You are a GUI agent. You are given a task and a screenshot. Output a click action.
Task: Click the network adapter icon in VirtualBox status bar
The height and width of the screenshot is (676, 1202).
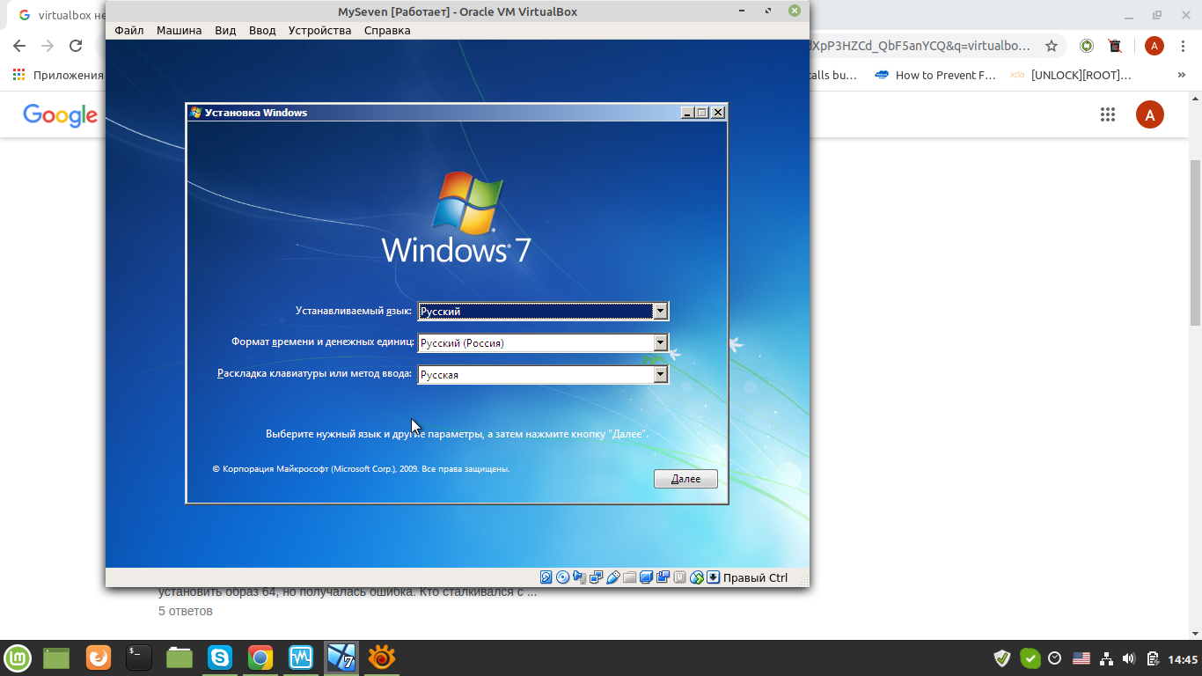tap(596, 577)
